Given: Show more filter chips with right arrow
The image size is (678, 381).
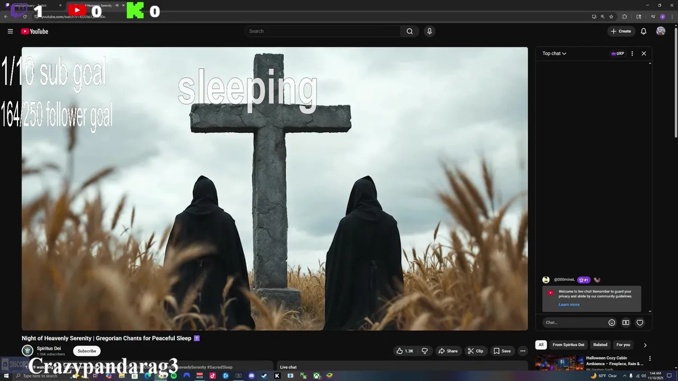Looking at the screenshot, I should tap(645, 345).
